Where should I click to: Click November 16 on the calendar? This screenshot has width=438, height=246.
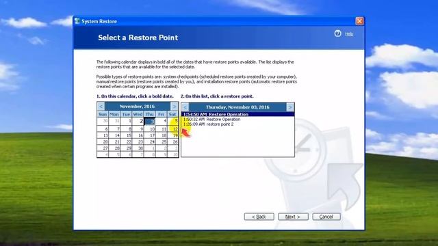(138, 135)
